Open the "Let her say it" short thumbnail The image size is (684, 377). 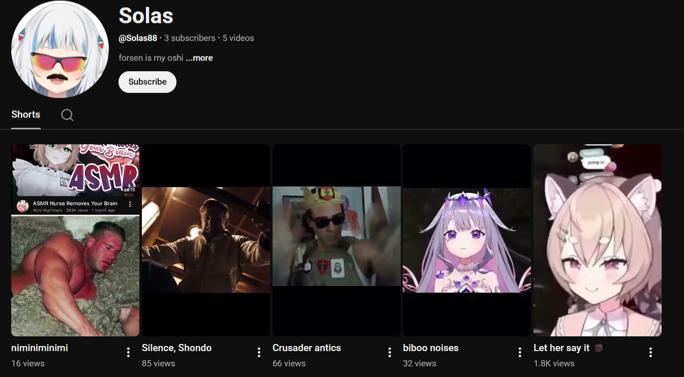598,240
